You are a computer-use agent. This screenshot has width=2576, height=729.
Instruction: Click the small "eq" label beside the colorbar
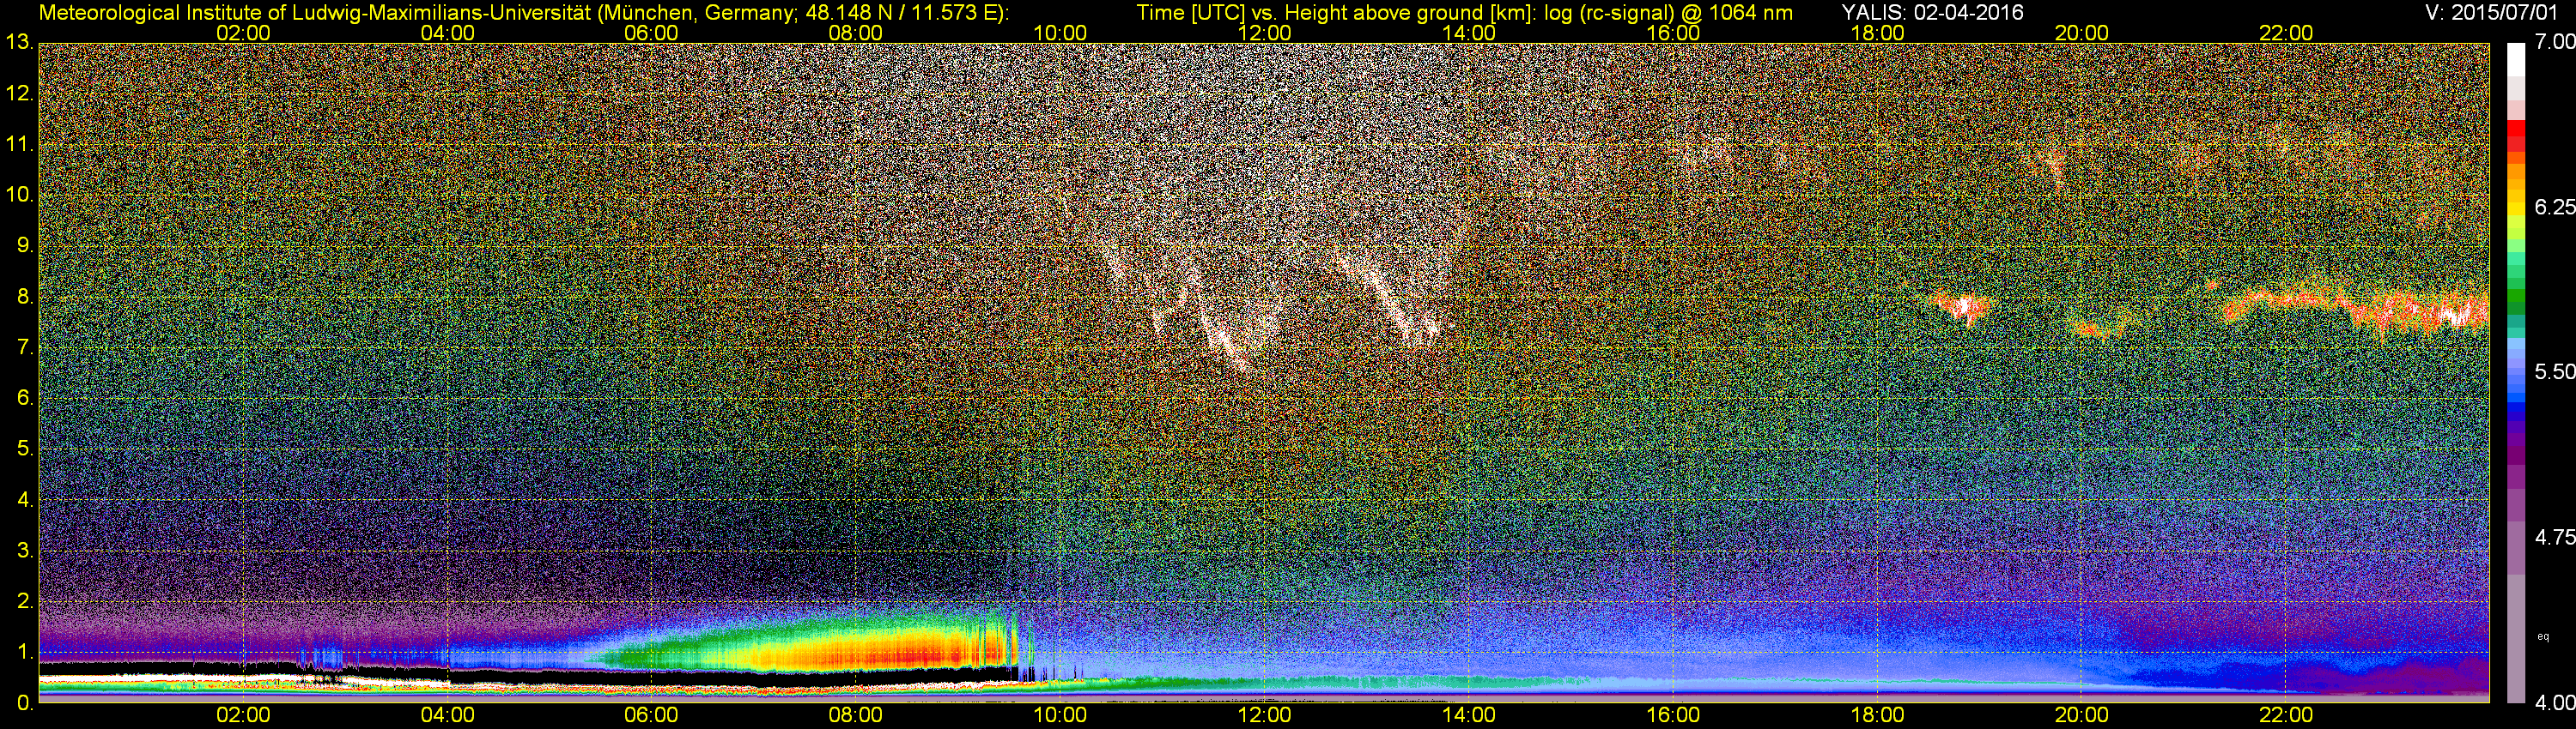2543,636
